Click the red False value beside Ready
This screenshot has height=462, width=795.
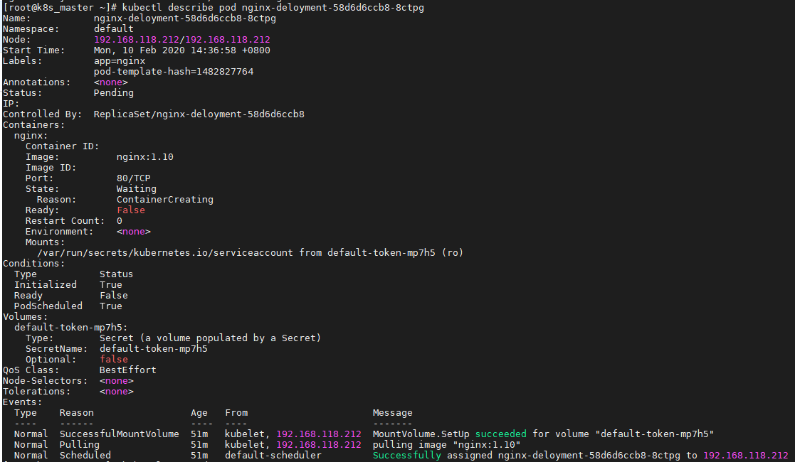[130, 210]
